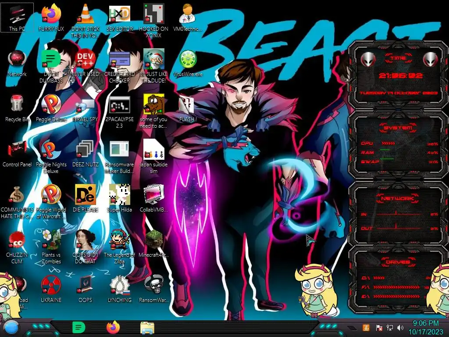Launch Peggle Nights Deluxe shortcut
The image size is (449, 337).
(51, 157)
